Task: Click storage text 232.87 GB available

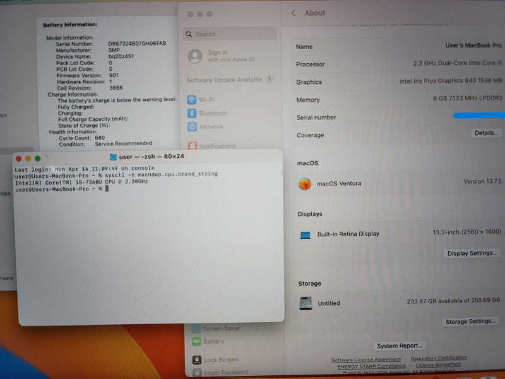Action: tap(453, 301)
